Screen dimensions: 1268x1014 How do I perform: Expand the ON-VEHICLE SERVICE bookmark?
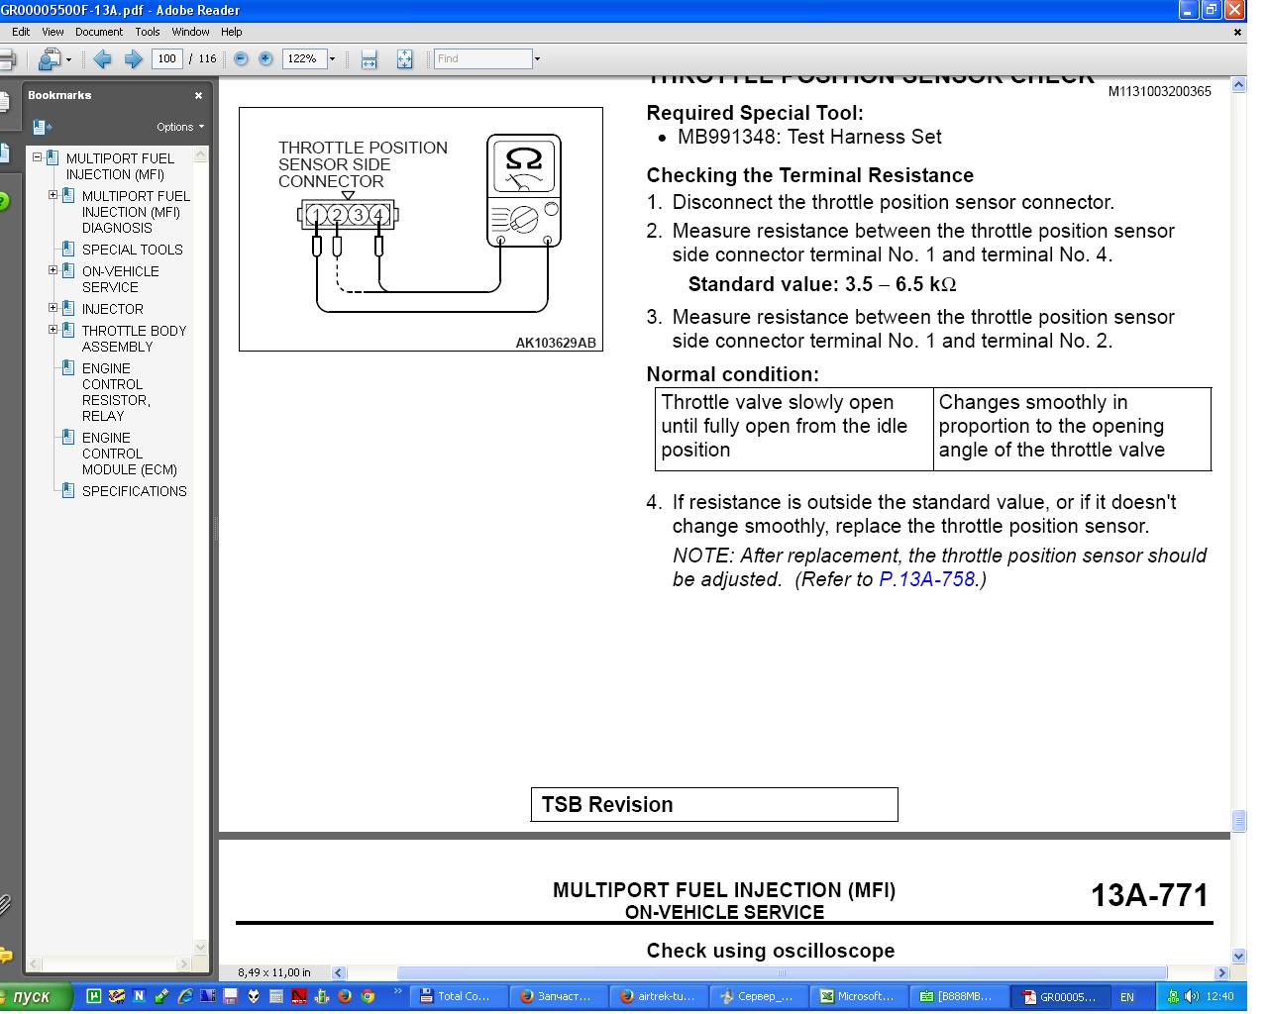(x=53, y=270)
